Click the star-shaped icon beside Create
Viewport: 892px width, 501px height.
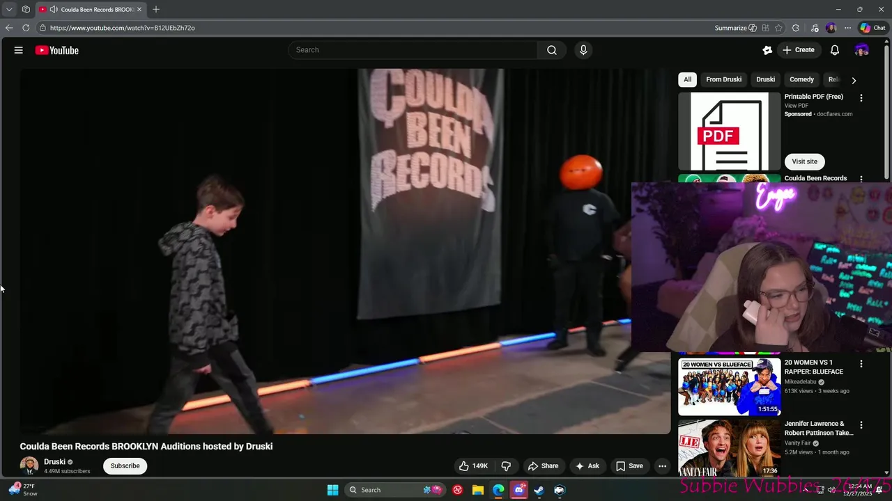tap(767, 50)
